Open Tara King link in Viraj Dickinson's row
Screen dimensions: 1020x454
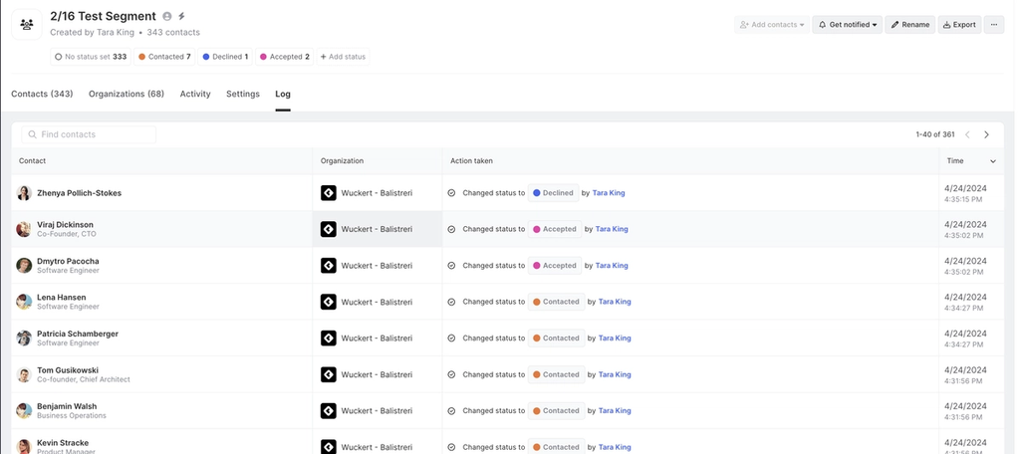click(612, 229)
